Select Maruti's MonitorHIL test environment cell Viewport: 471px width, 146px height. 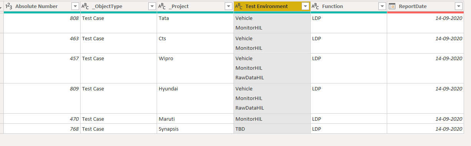[272, 119]
